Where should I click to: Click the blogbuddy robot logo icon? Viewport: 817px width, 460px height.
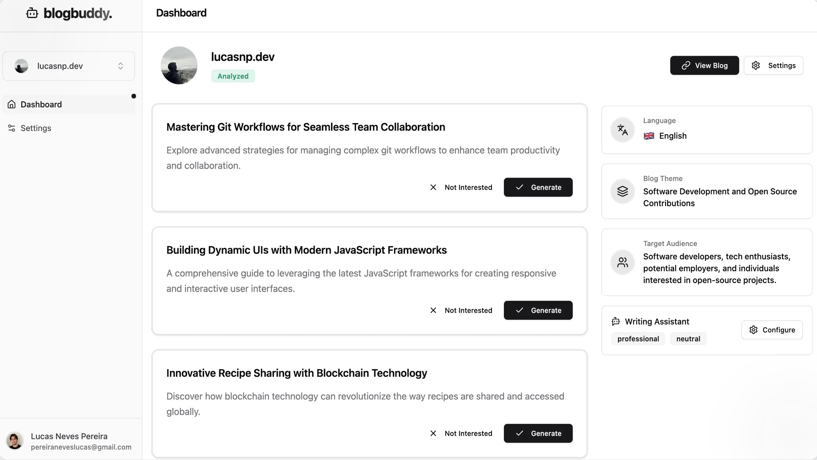point(32,13)
